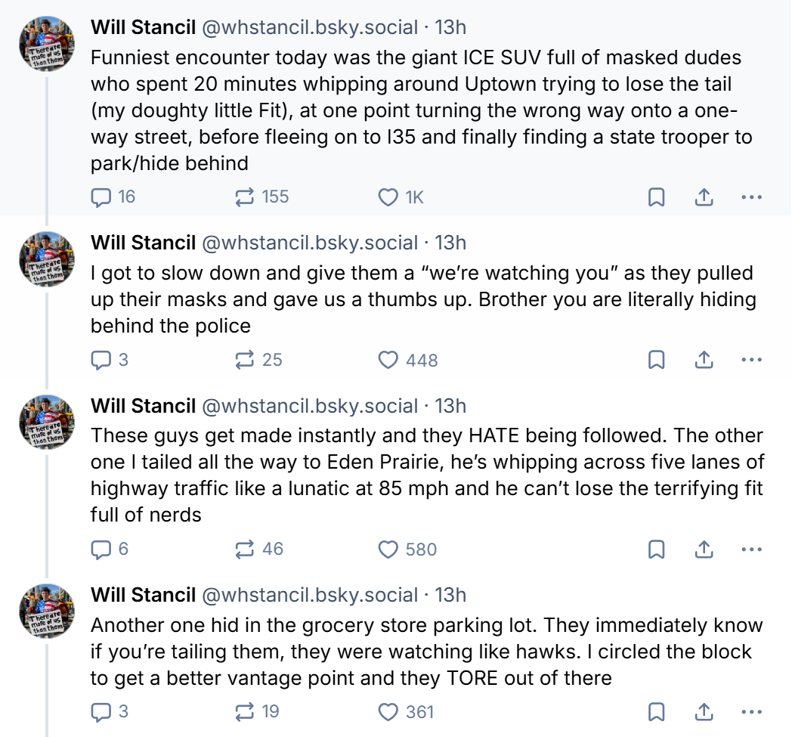Reply to the Eden Prairie post
792x737 pixels.
tap(101, 549)
